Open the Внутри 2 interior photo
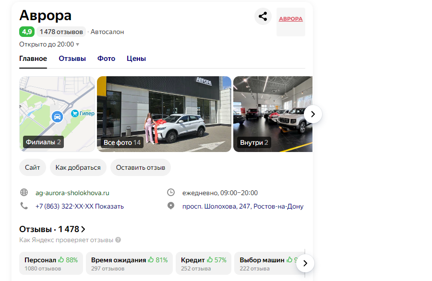432x281 pixels. (x=273, y=114)
